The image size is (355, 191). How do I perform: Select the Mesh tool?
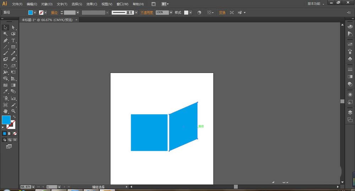tap(5, 85)
